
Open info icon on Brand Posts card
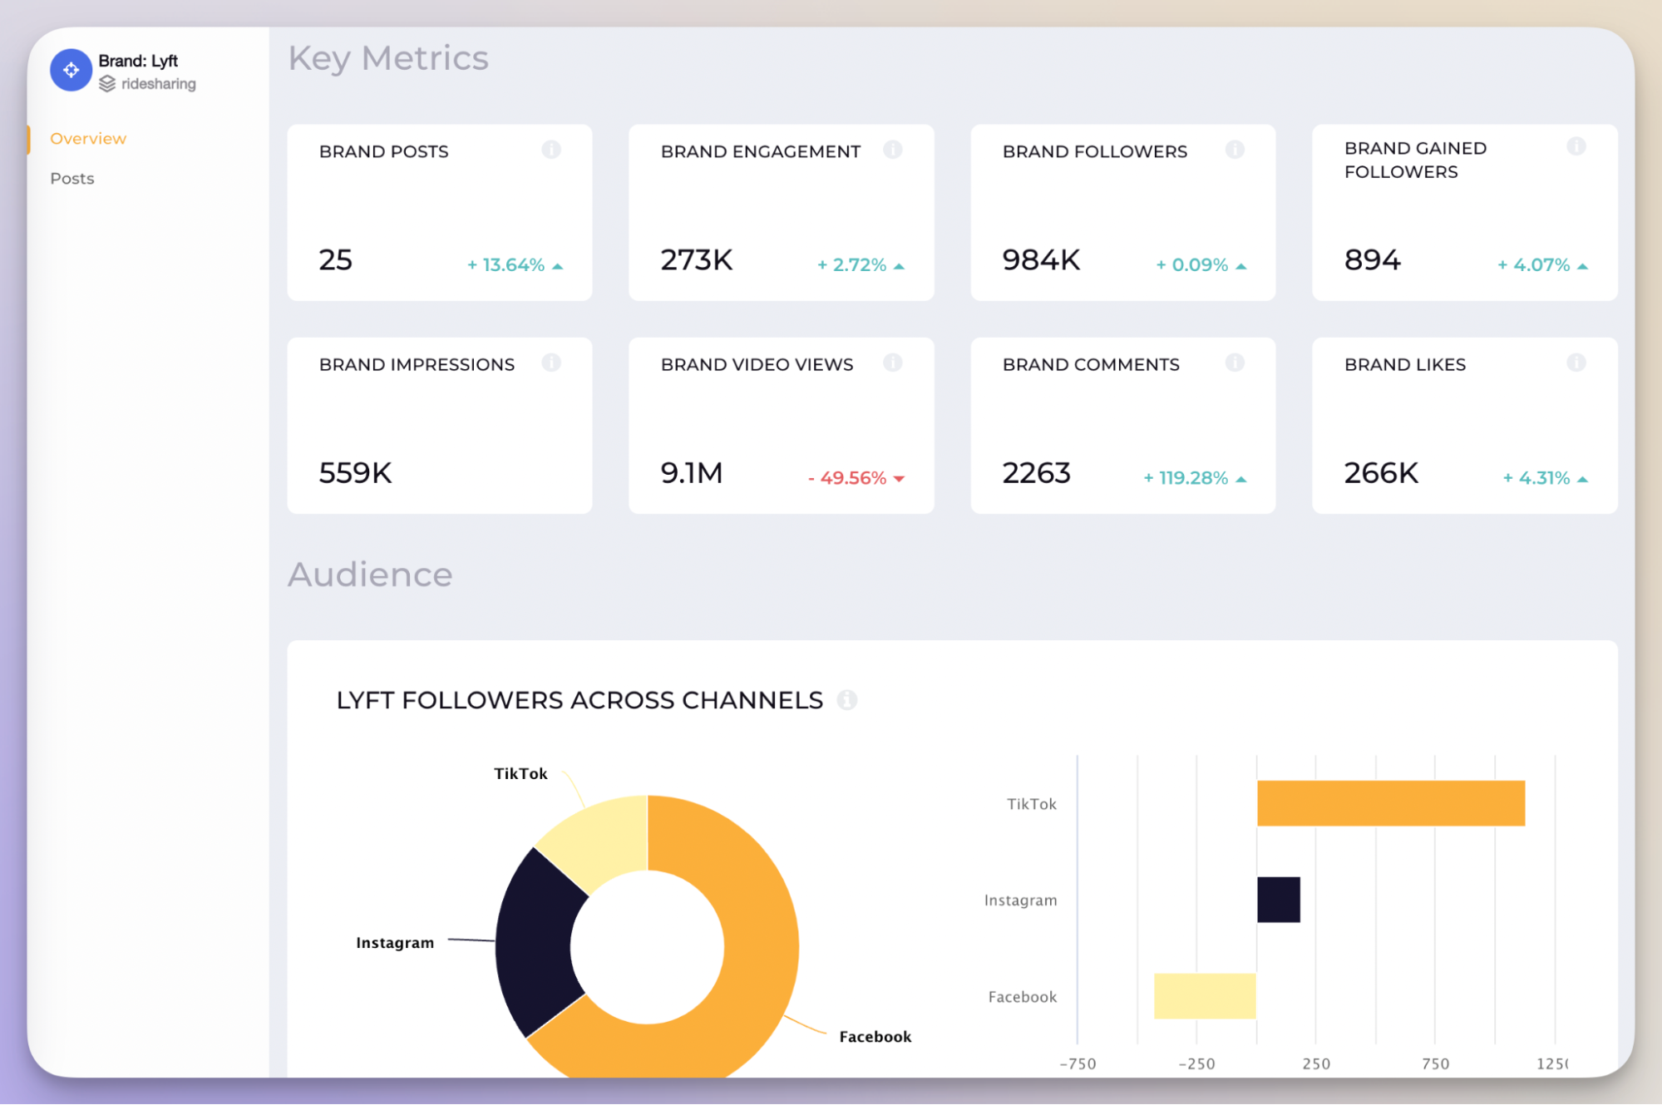(x=551, y=150)
